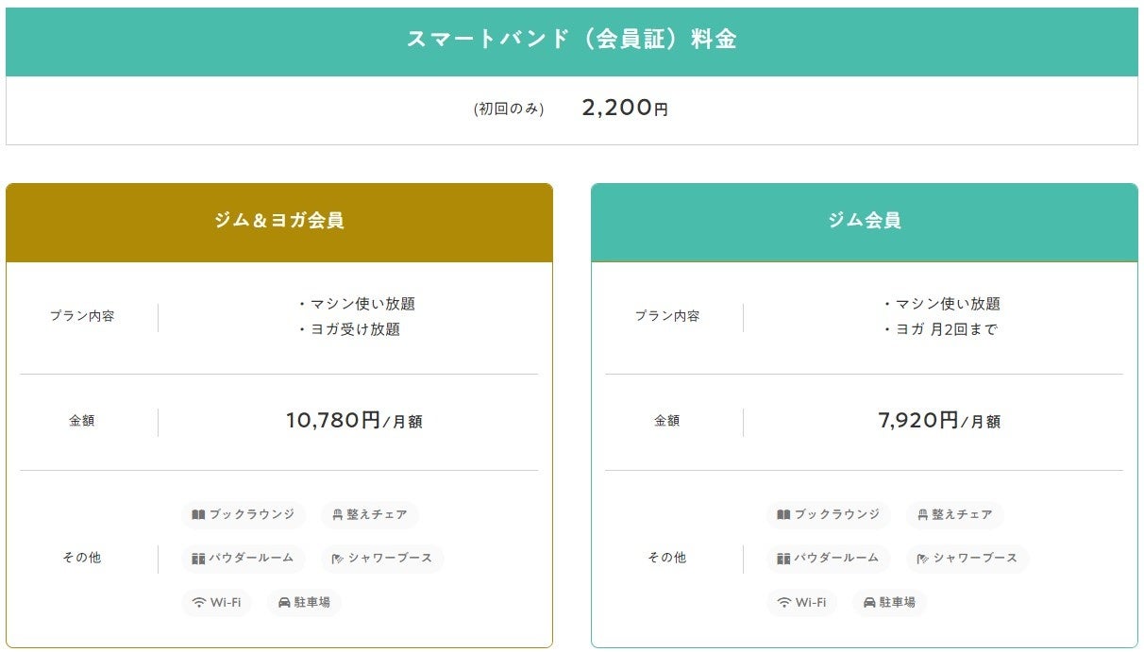Click the shower icon in the ジム会員 card
The image size is (1144, 652).
[x=923, y=559]
